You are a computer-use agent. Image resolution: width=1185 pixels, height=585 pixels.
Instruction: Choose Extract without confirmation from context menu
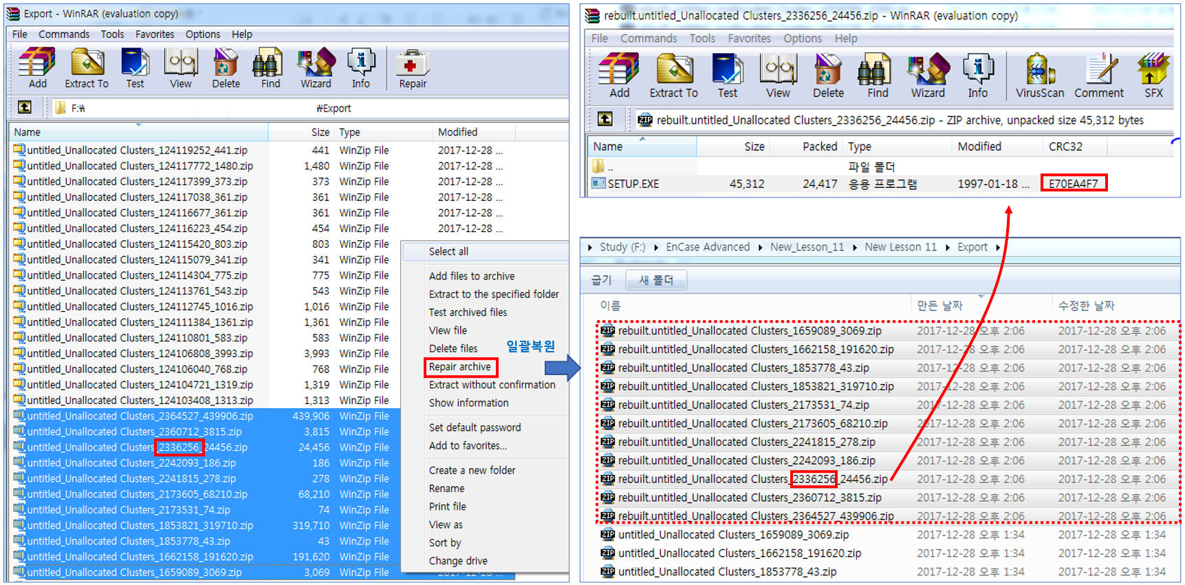(492, 385)
